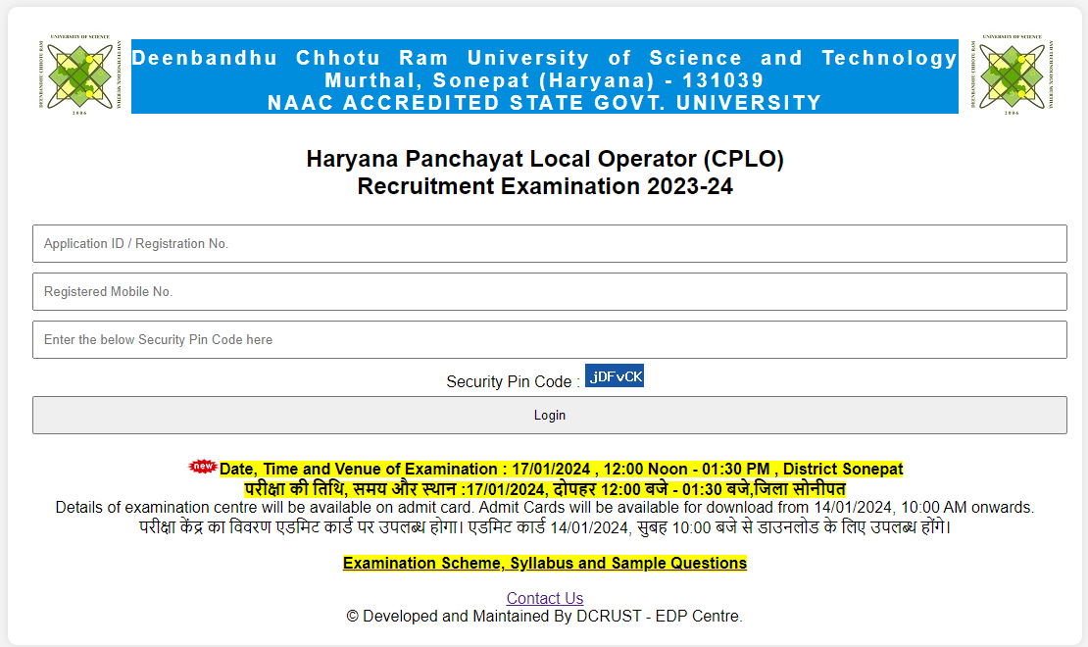Click the 'Developed and Maintained By DCRUST' footer
Image resolution: width=1088 pixels, height=647 pixels.
click(x=545, y=617)
